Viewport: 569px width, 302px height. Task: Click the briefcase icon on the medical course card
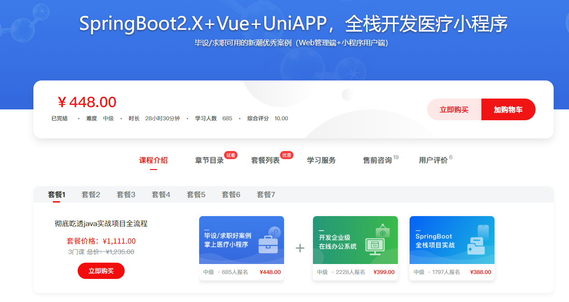click(x=268, y=245)
